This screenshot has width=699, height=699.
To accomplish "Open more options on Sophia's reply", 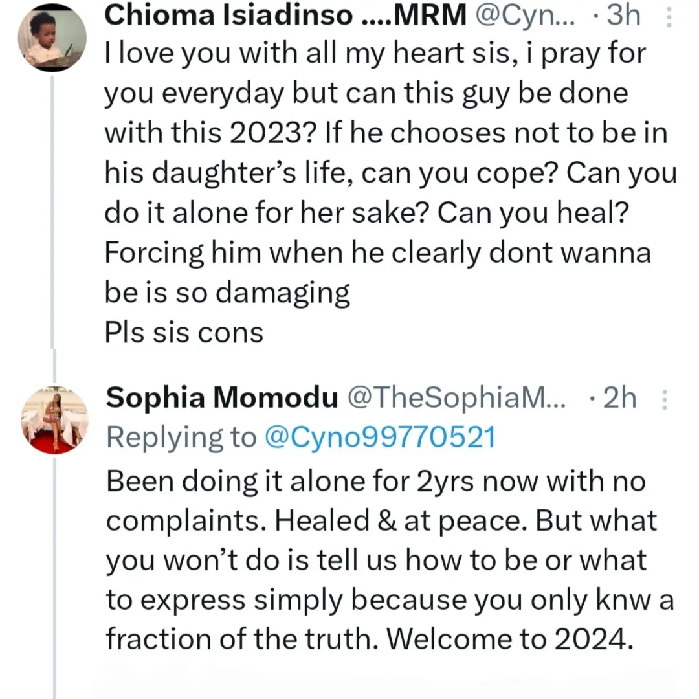I will [663, 400].
